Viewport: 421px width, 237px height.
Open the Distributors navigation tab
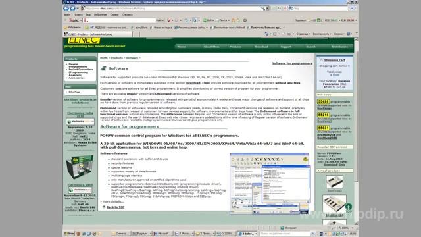pyautogui.click(x=340, y=47)
